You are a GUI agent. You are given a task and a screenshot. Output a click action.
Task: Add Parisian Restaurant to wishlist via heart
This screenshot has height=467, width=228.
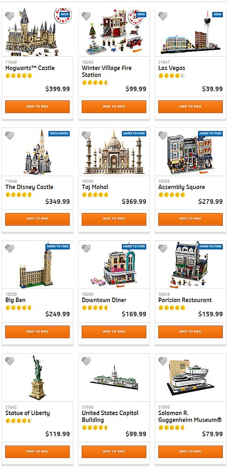162,248
